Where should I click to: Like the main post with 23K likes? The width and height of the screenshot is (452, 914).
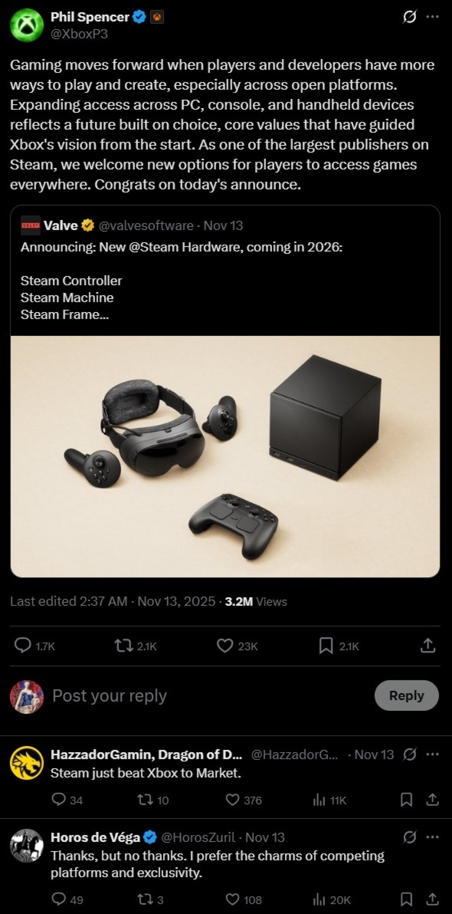(225, 645)
